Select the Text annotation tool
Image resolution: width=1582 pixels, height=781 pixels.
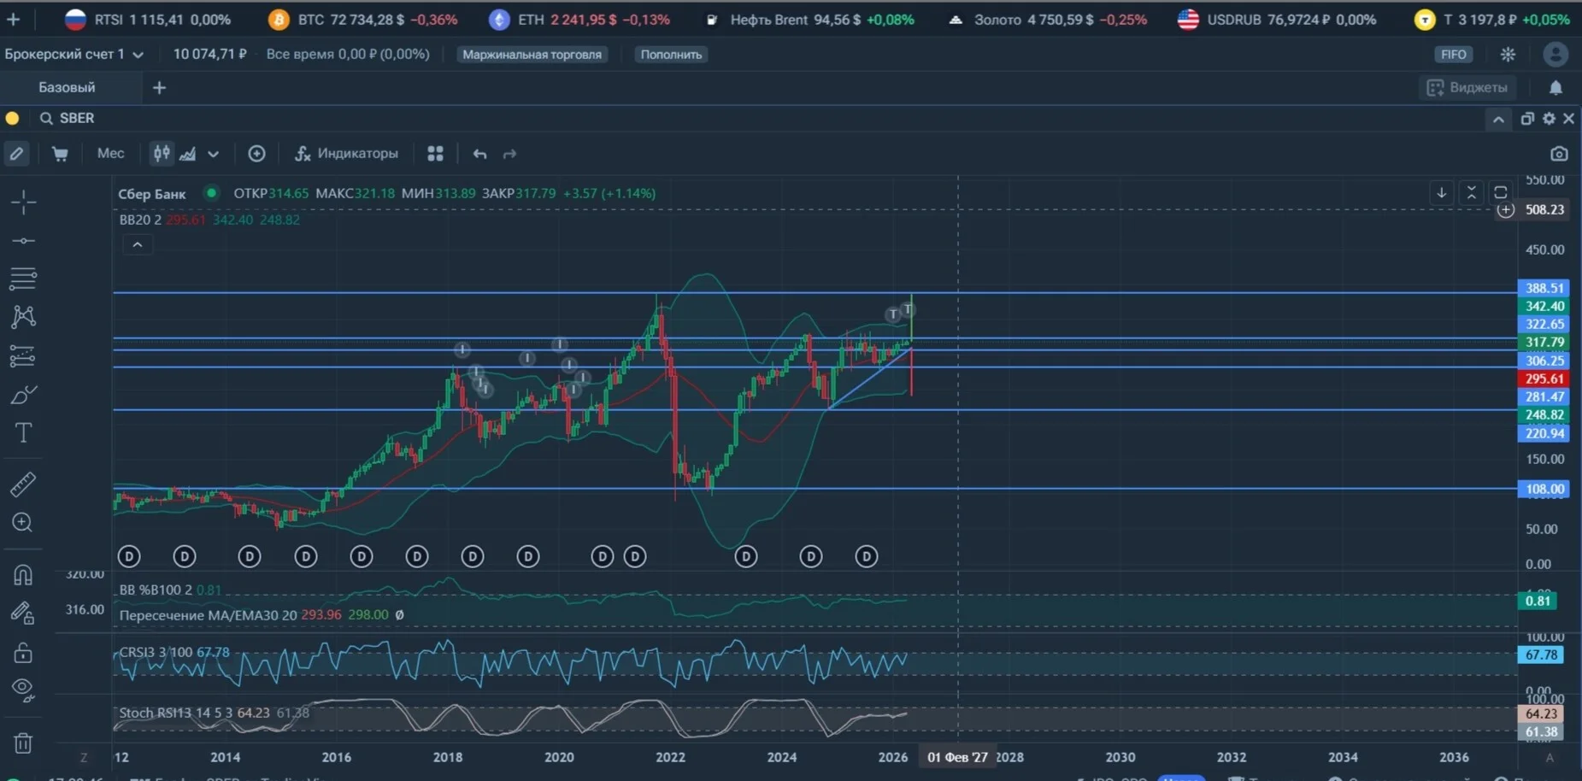(x=23, y=433)
